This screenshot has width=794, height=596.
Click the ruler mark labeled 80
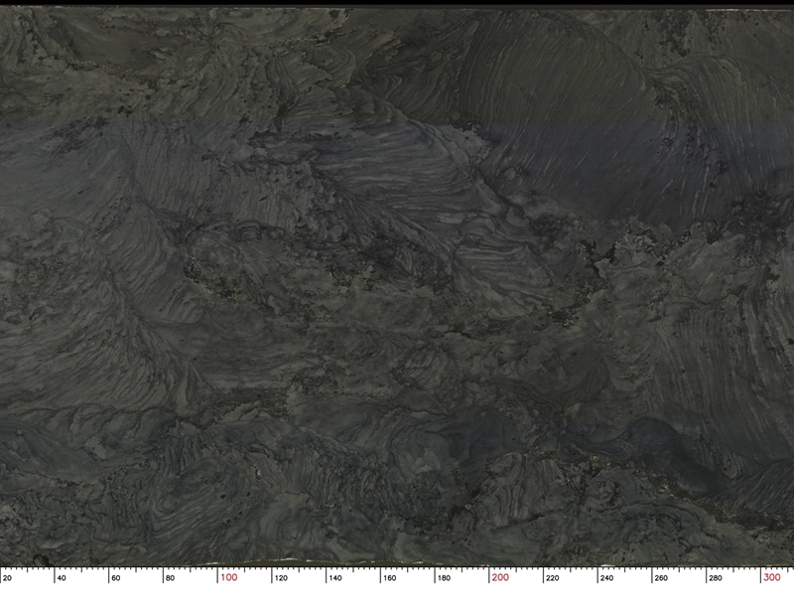pos(170,578)
